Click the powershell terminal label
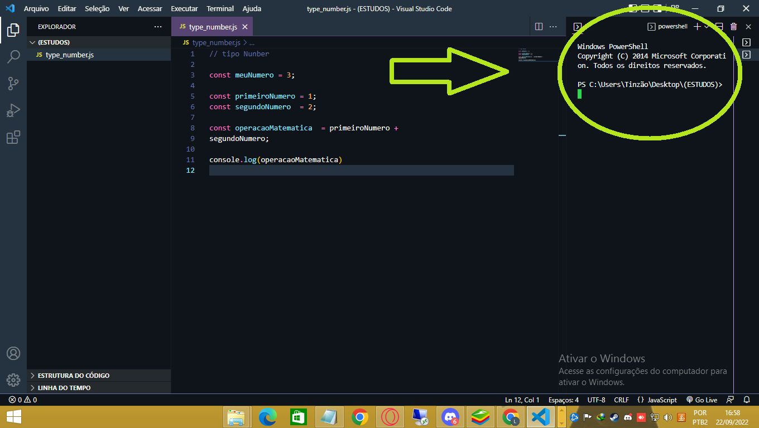The image size is (759, 428). (672, 26)
